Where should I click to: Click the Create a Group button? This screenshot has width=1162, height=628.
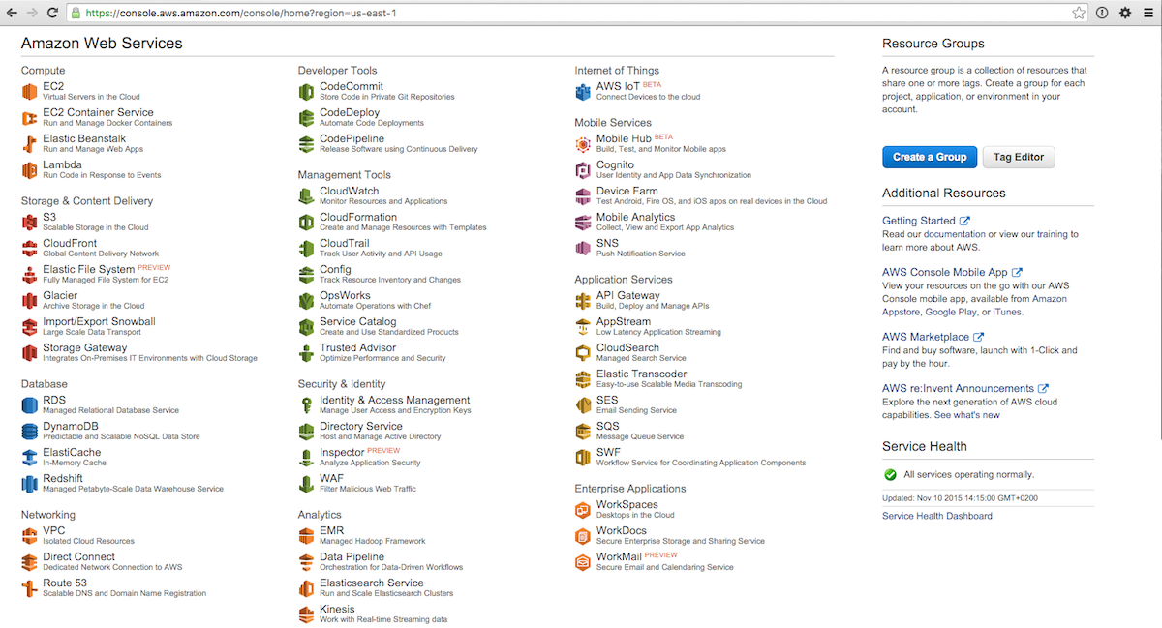click(x=930, y=157)
